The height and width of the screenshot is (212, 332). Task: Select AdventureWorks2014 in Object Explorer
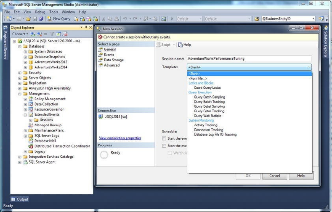click(51, 67)
